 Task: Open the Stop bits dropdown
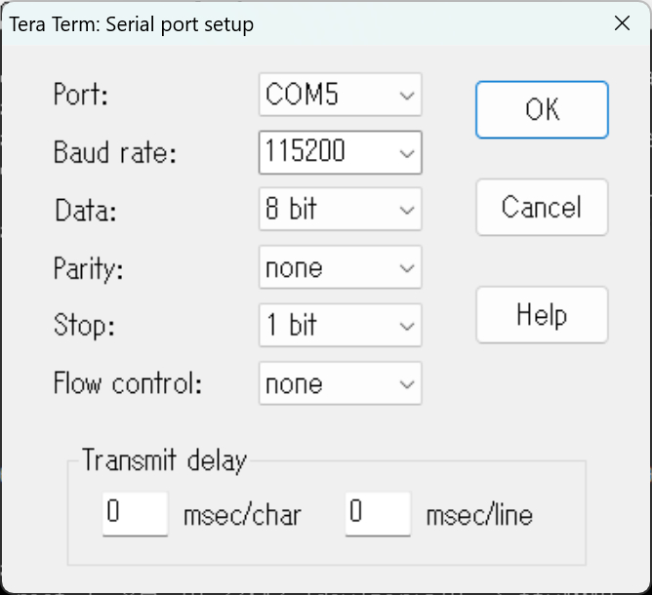tap(340, 325)
